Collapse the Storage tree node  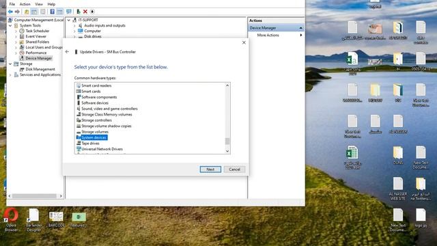coord(10,64)
